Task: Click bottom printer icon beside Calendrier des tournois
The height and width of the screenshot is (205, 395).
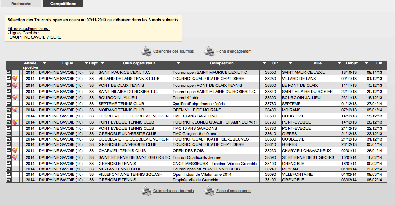Action: [x=146, y=190]
